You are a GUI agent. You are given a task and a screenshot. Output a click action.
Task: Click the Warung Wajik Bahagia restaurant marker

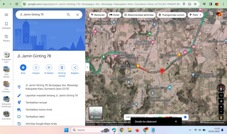click(138, 66)
